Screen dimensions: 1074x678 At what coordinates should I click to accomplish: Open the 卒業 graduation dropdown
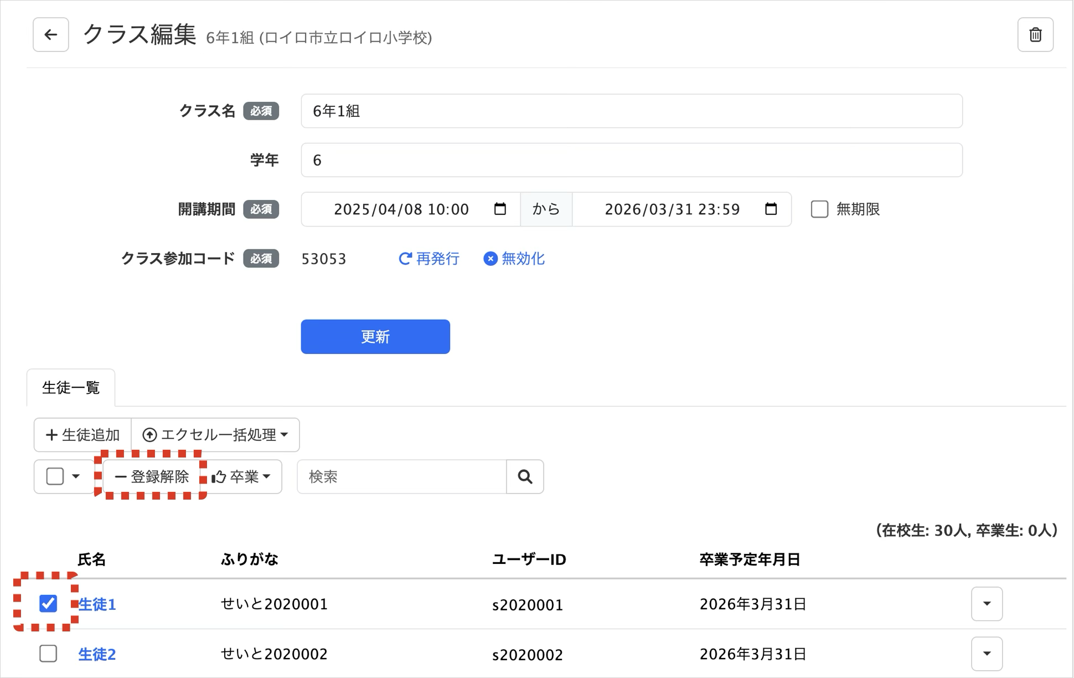coord(241,476)
